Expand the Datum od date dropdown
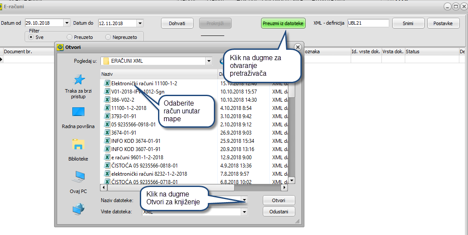 (67, 23)
